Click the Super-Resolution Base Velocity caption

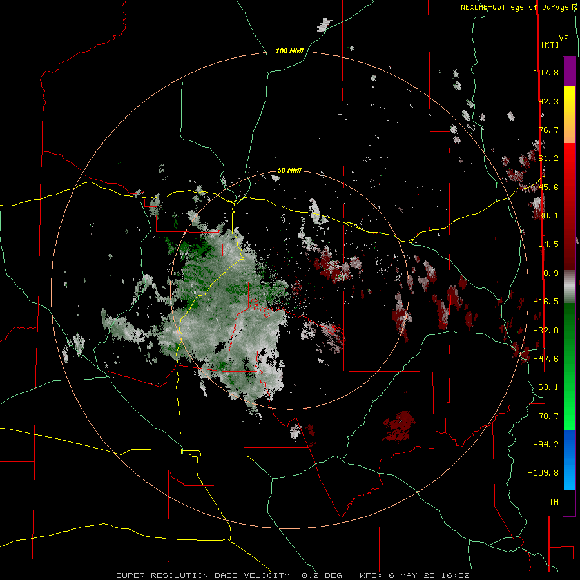[x=293, y=575]
